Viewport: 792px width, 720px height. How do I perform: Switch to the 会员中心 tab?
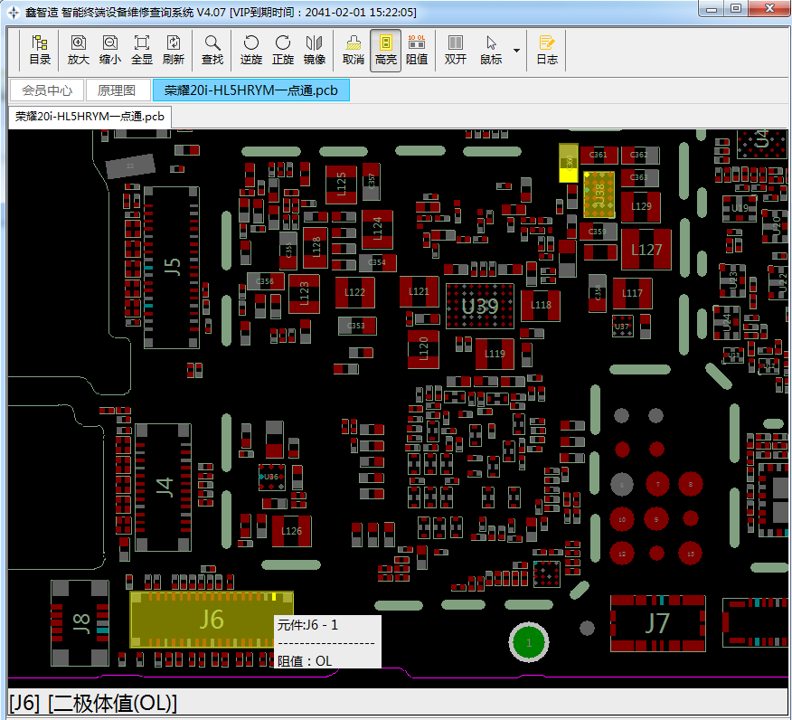click(47, 90)
